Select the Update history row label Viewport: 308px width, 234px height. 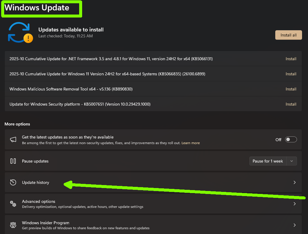click(x=35, y=182)
